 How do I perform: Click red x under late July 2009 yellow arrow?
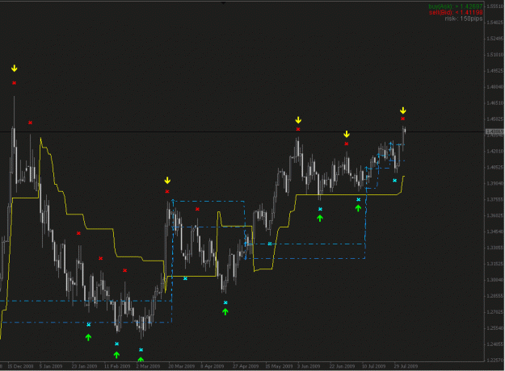(403, 119)
